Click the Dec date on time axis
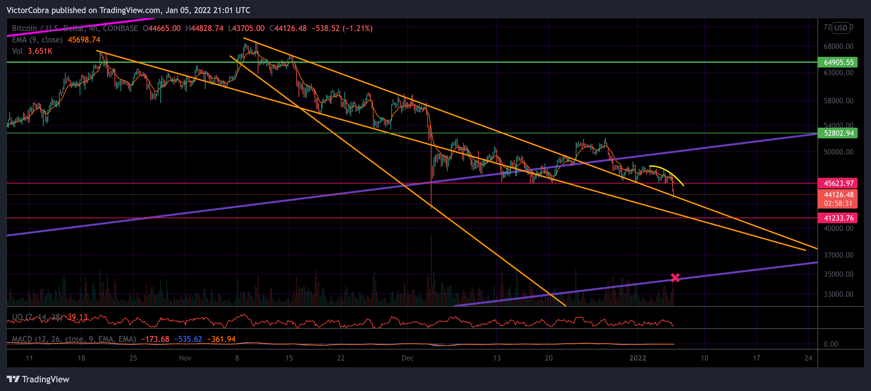The height and width of the screenshot is (391, 871). pyautogui.click(x=407, y=358)
